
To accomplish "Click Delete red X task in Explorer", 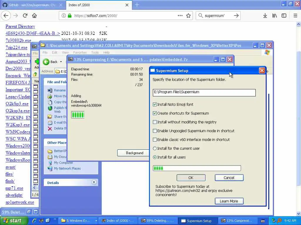I will (x=50, y=129).
